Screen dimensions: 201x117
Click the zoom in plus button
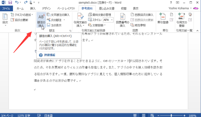coord(184,115)
